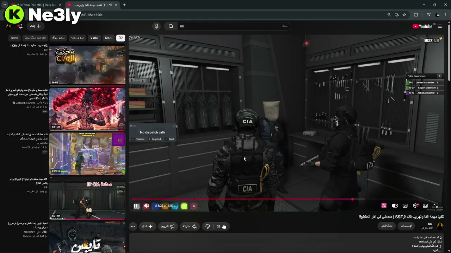Dislike the video with thumbs down
The height and width of the screenshot is (253, 451).
coord(208,227)
